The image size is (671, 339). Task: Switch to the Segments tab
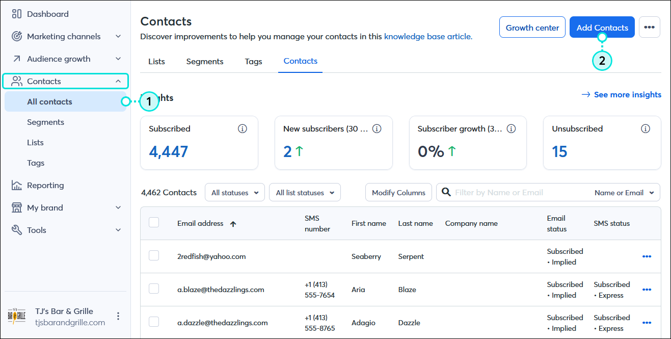(205, 61)
